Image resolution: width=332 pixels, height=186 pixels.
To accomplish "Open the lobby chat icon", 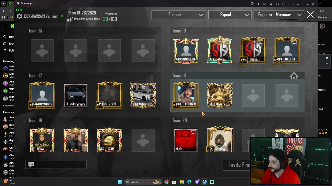I will click(x=31, y=165).
